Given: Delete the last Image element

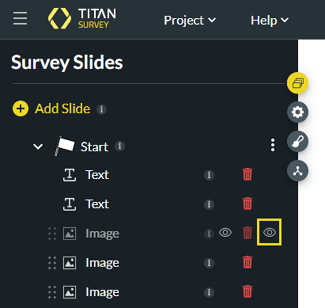Looking at the screenshot, I should [x=248, y=291].
